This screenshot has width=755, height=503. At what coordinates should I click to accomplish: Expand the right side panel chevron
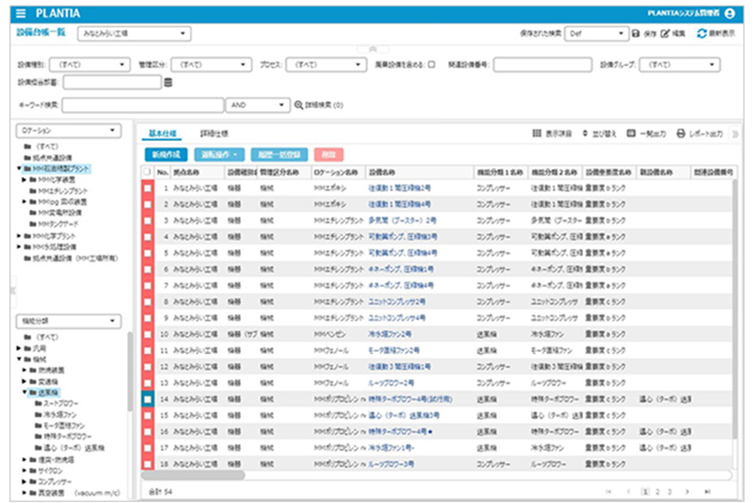[735, 133]
